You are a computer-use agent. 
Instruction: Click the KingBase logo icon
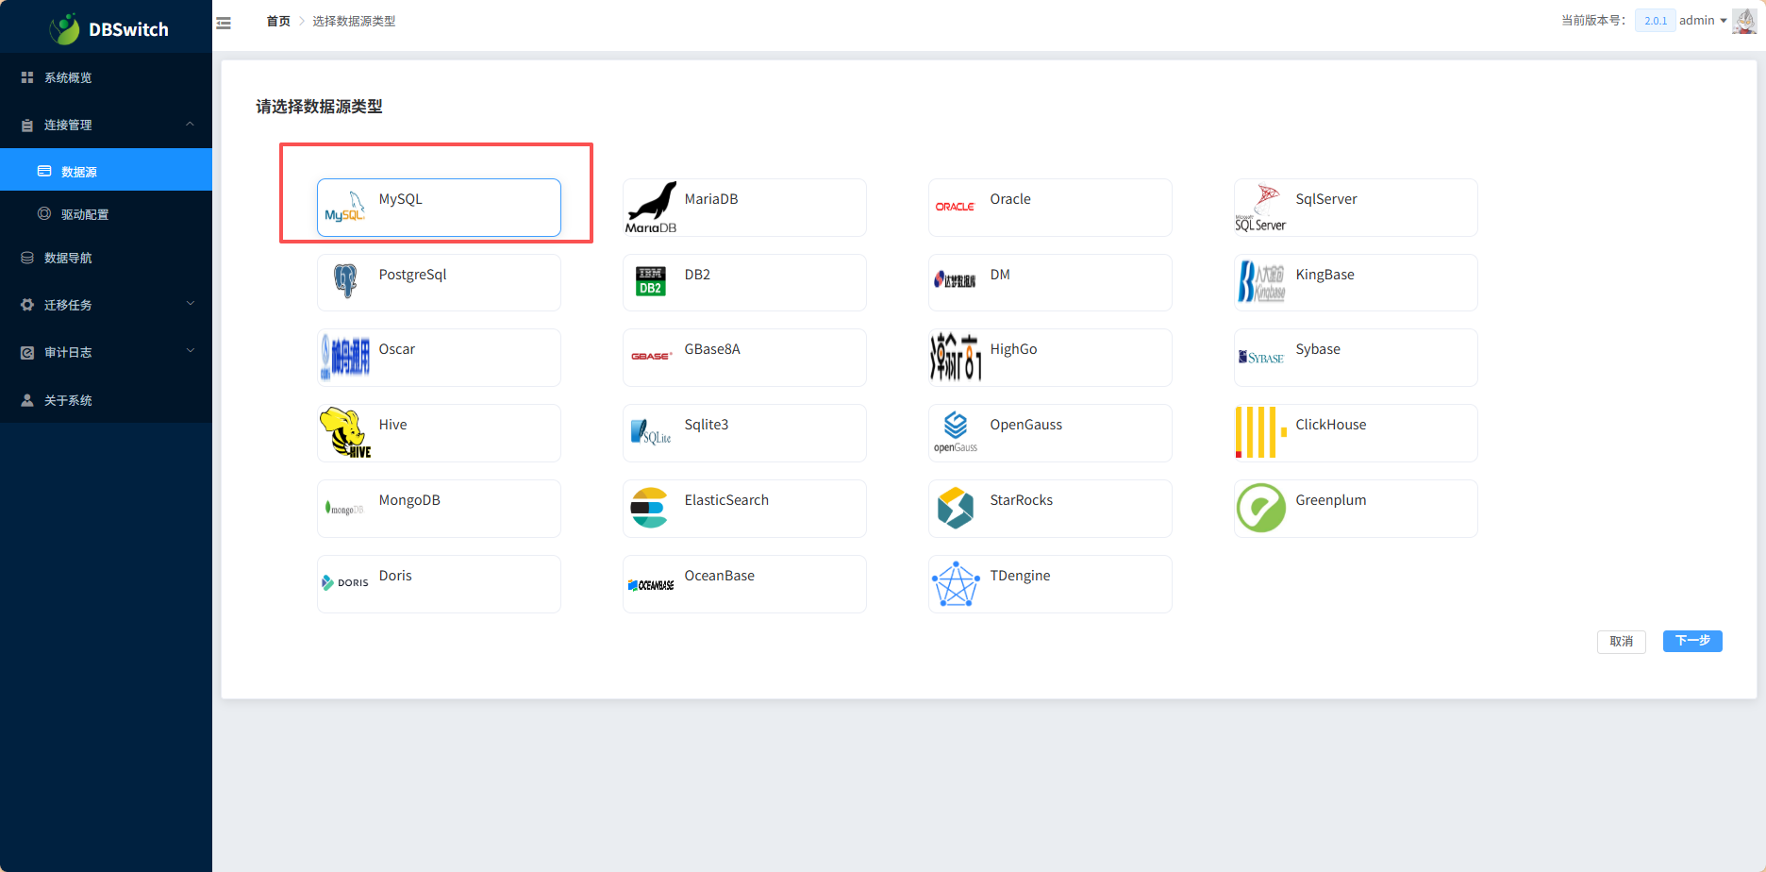[1261, 281]
